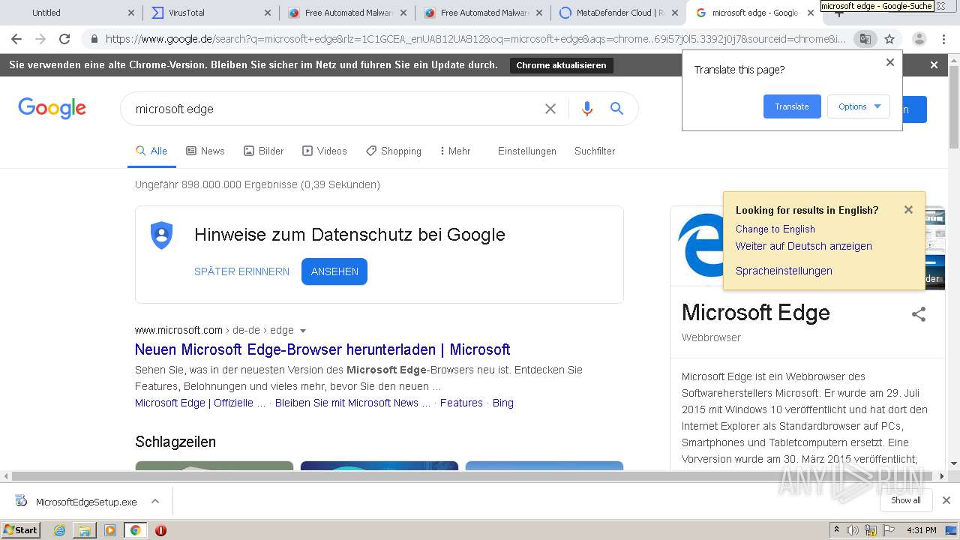This screenshot has height=540, width=960.
Task: Expand MicrosoftEdgeSetup.exe download options arrow
Action: (x=155, y=501)
